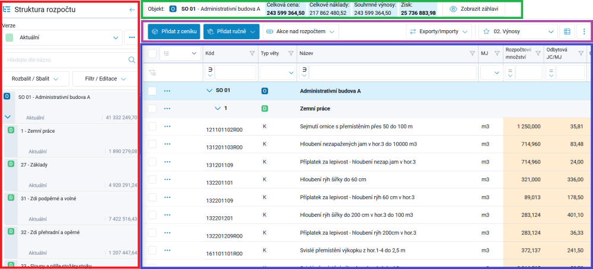This screenshot has height=269, width=593.
Task: Open row menu for item 132201101
Action: 168,180
